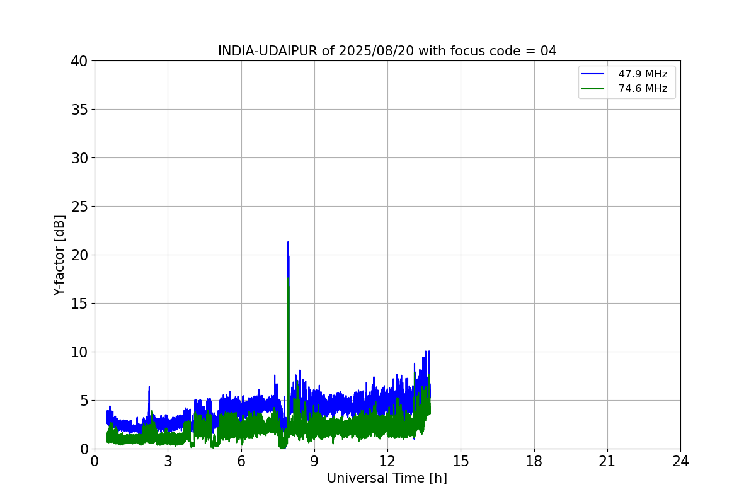Click y-axis tick label 20

79,255
